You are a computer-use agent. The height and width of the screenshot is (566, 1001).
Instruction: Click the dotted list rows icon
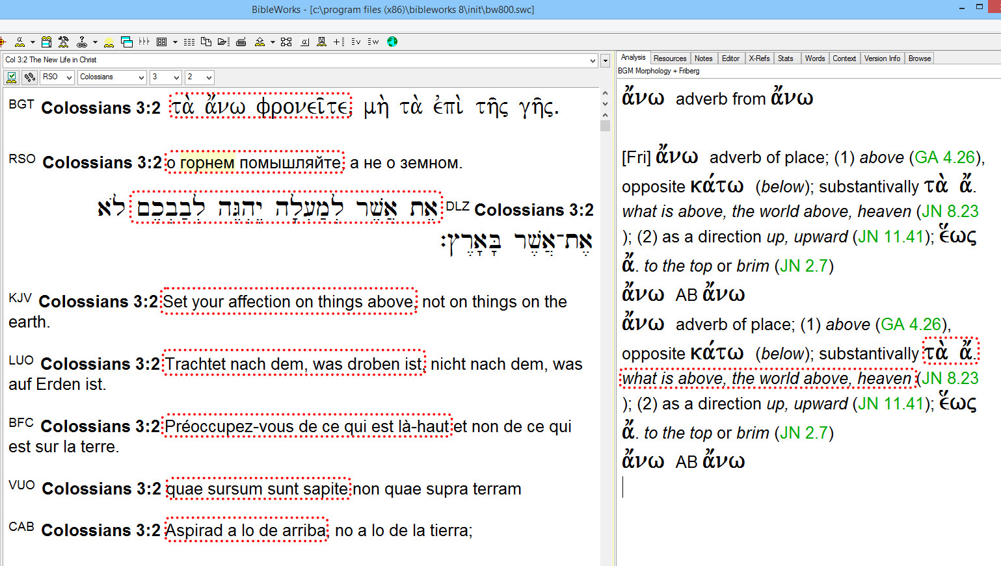[x=189, y=42]
